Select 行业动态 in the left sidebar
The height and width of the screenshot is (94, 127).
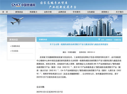pyautogui.click(x=14, y=51)
